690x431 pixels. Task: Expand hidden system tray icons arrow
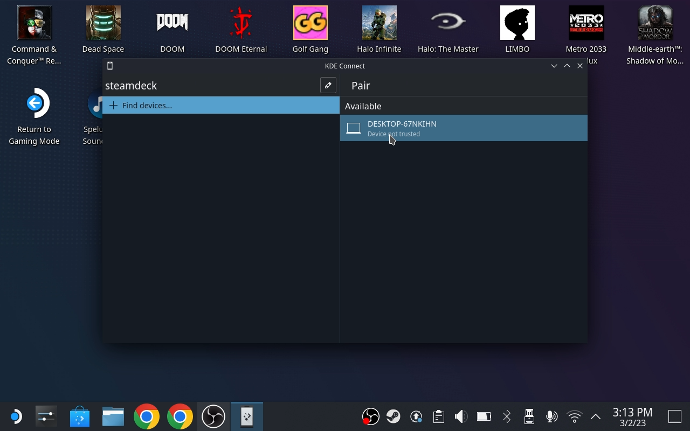coord(596,416)
